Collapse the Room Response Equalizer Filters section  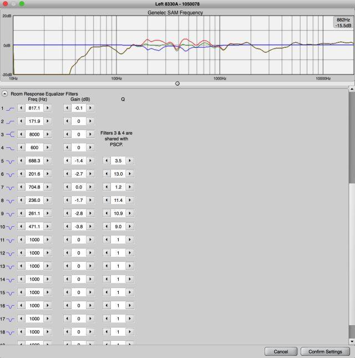click(4, 94)
